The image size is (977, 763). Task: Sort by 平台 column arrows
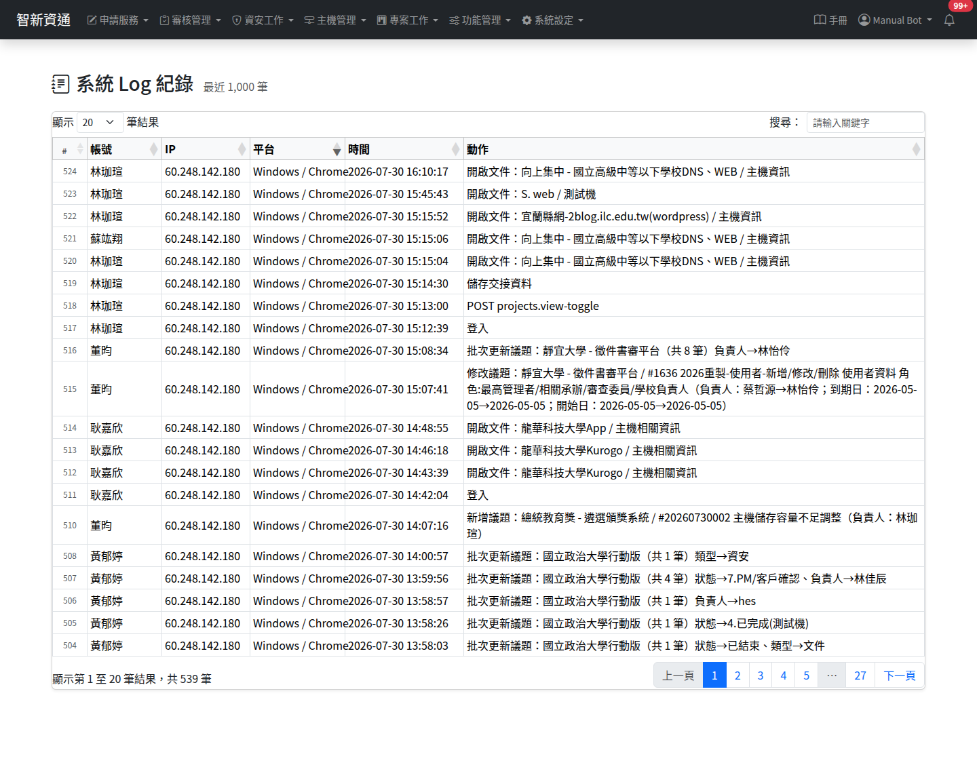click(x=337, y=149)
